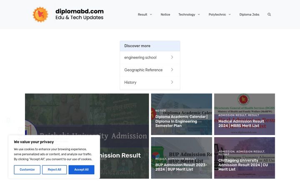
Task: Click Customize in the privacy banner
Action: pyautogui.click(x=27, y=170)
